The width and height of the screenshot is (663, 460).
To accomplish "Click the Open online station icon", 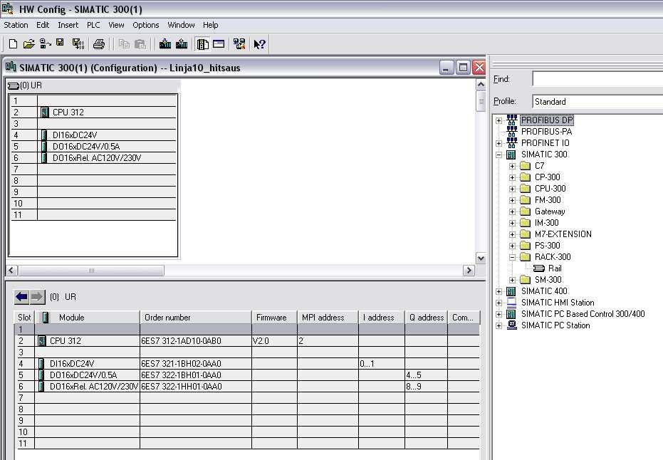I will coord(45,44).
